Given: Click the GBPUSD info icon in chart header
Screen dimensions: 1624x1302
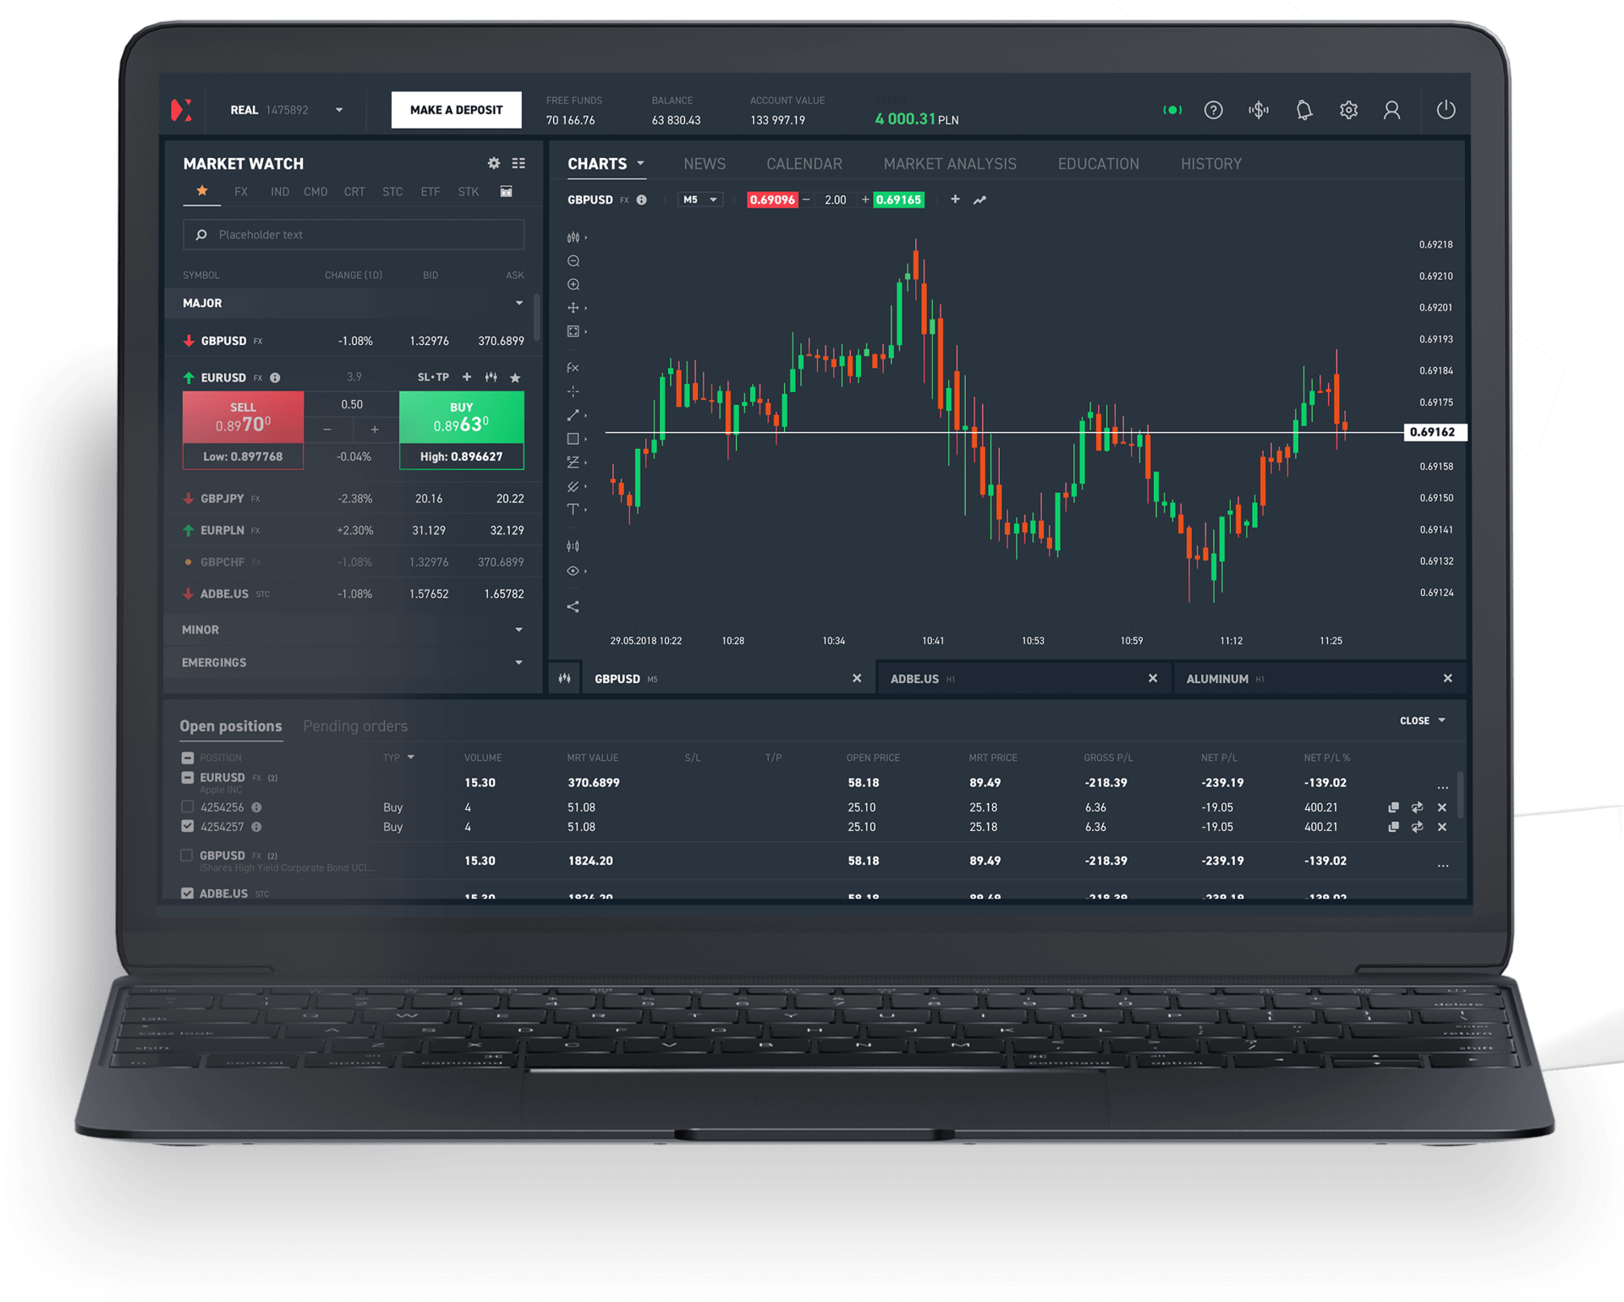Looking at the screenshot, I should 641,200.
